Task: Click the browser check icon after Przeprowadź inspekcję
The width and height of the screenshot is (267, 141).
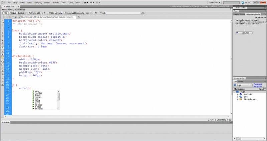Action: point(89,13)
